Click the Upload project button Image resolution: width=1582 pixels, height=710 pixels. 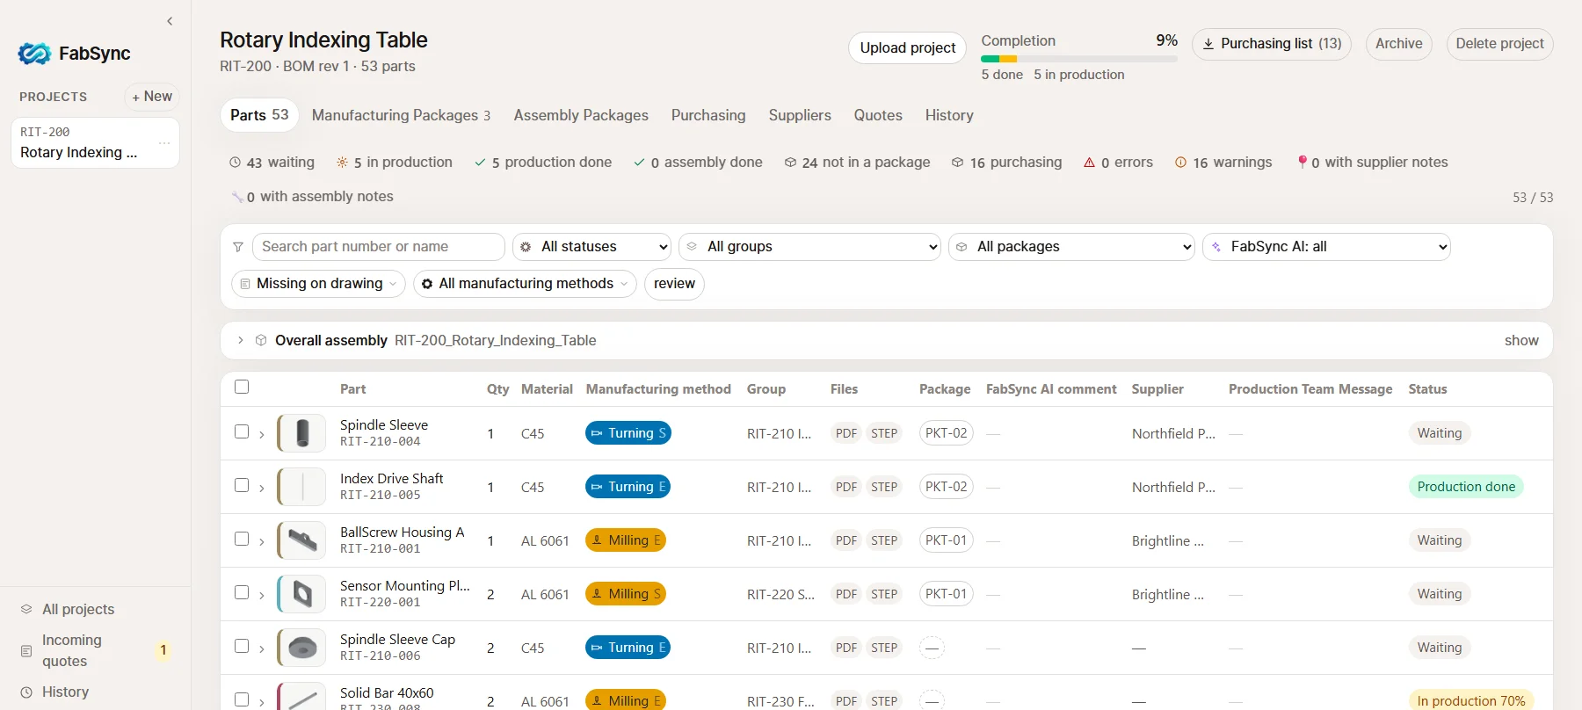tap(907, 47)
